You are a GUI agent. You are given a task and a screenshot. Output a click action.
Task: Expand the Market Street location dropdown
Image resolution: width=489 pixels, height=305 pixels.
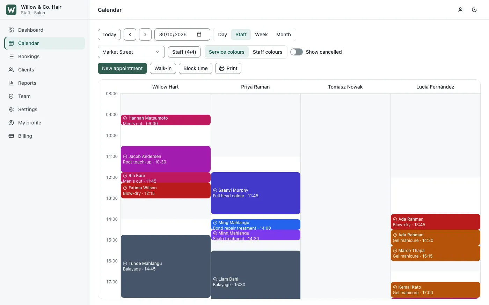pos(131,52)
